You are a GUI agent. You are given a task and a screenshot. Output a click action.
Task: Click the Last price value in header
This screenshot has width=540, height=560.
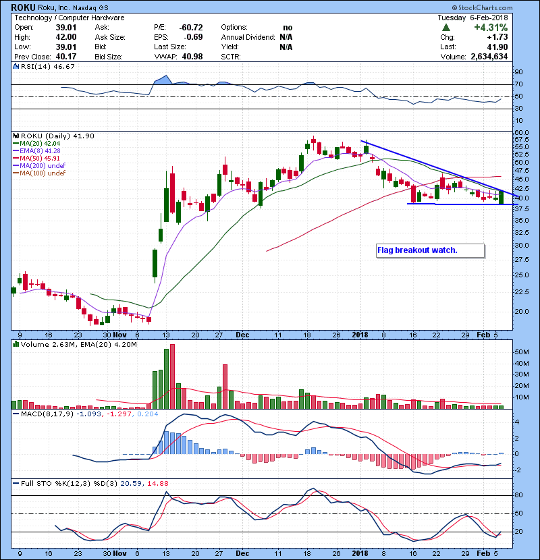(497, 47)
